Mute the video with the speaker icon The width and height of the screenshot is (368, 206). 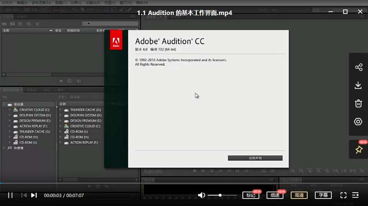coord(201,195)
